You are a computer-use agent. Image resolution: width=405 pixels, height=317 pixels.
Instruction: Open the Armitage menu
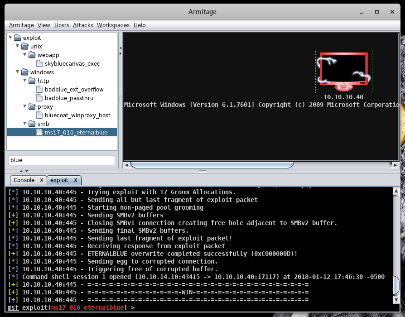[21, 25]
